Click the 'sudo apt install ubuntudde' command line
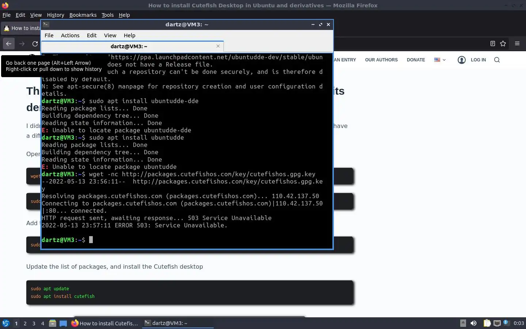This screenshot has width=526, height=329. (113, 137)
